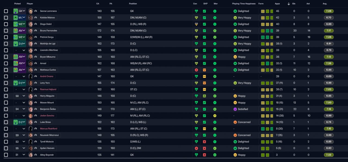Click Diogo Dalot's condition heart icon
Screen dimensions: 348x162
[x=196, y=24]
